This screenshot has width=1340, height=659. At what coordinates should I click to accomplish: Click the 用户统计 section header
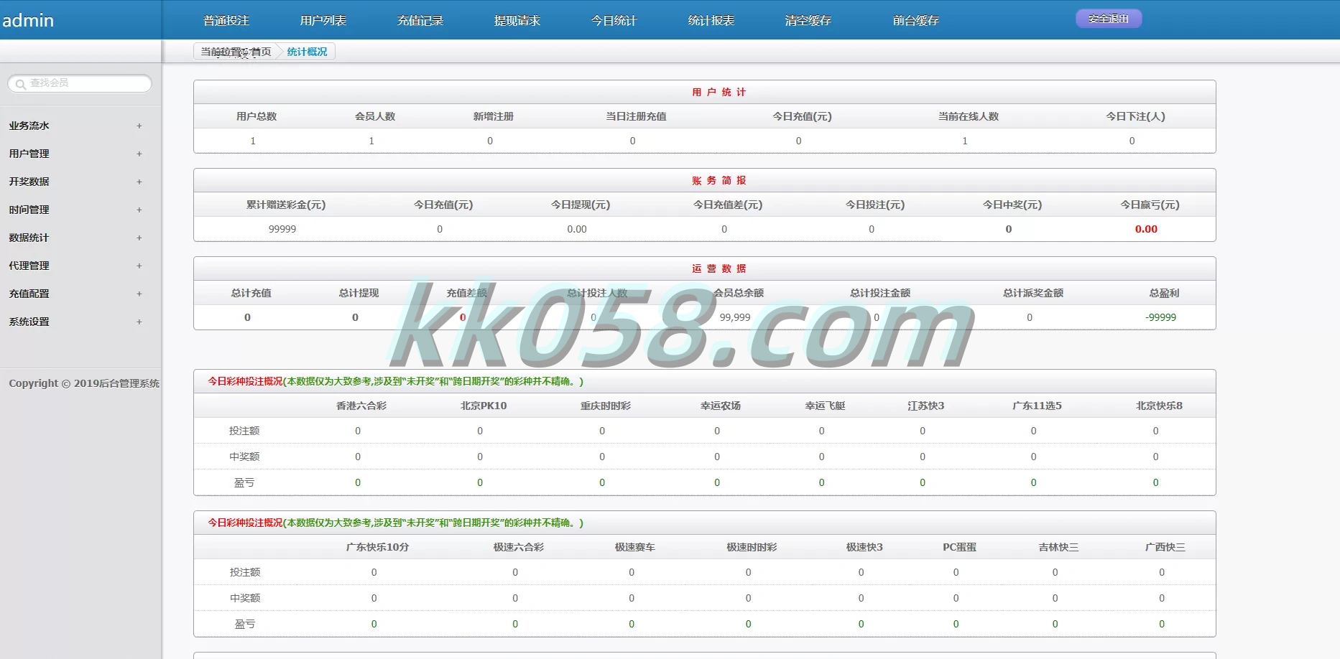point(719,92)
